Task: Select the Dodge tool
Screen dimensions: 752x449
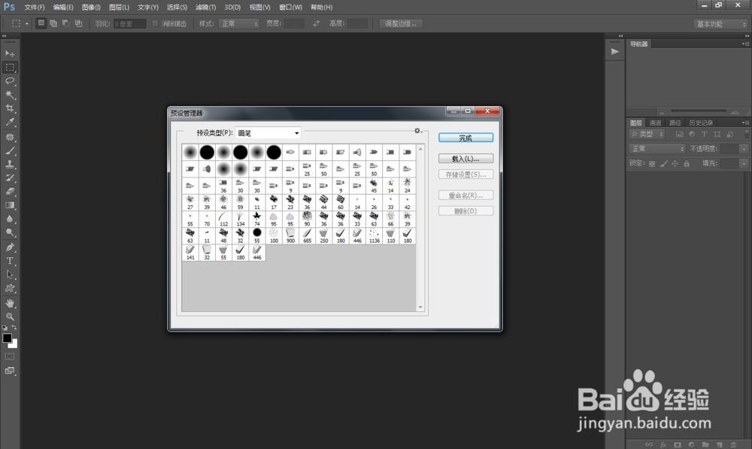Action: point(10,232)
